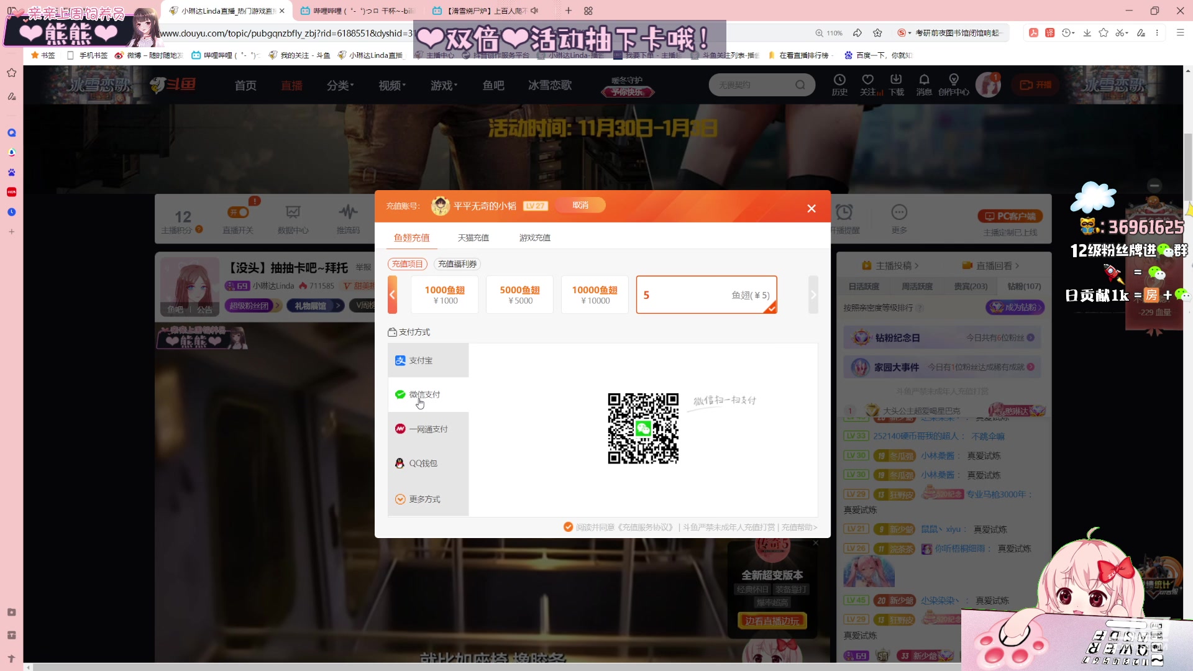Expand the 主播投稿 section
This screenshot has height=671, width=1193.
pos(890,265)
